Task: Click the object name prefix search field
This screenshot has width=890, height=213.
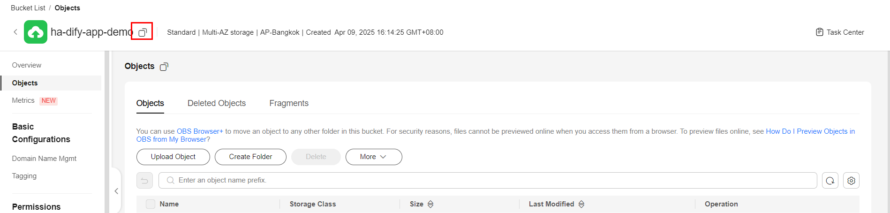Action: pyautogui.click(x=488, y=181)
